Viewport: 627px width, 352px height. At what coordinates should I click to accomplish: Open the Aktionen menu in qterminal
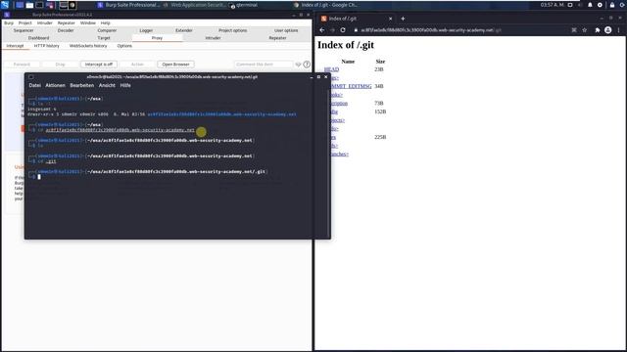55,85
